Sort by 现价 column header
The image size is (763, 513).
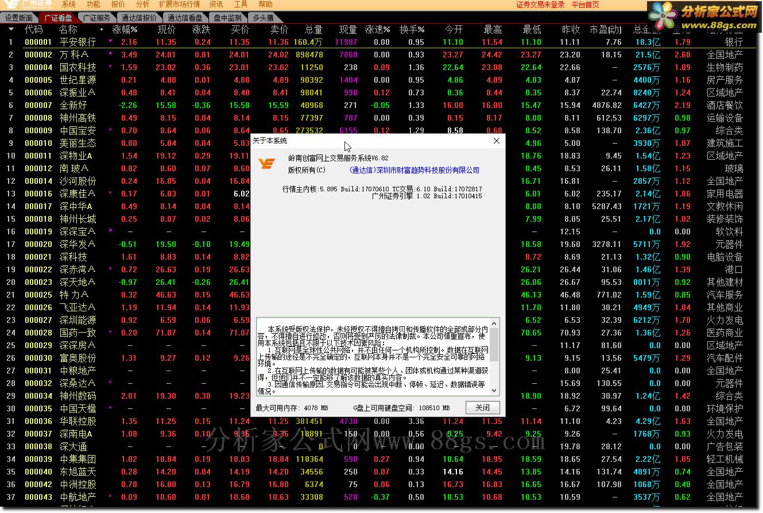[166, 29]
